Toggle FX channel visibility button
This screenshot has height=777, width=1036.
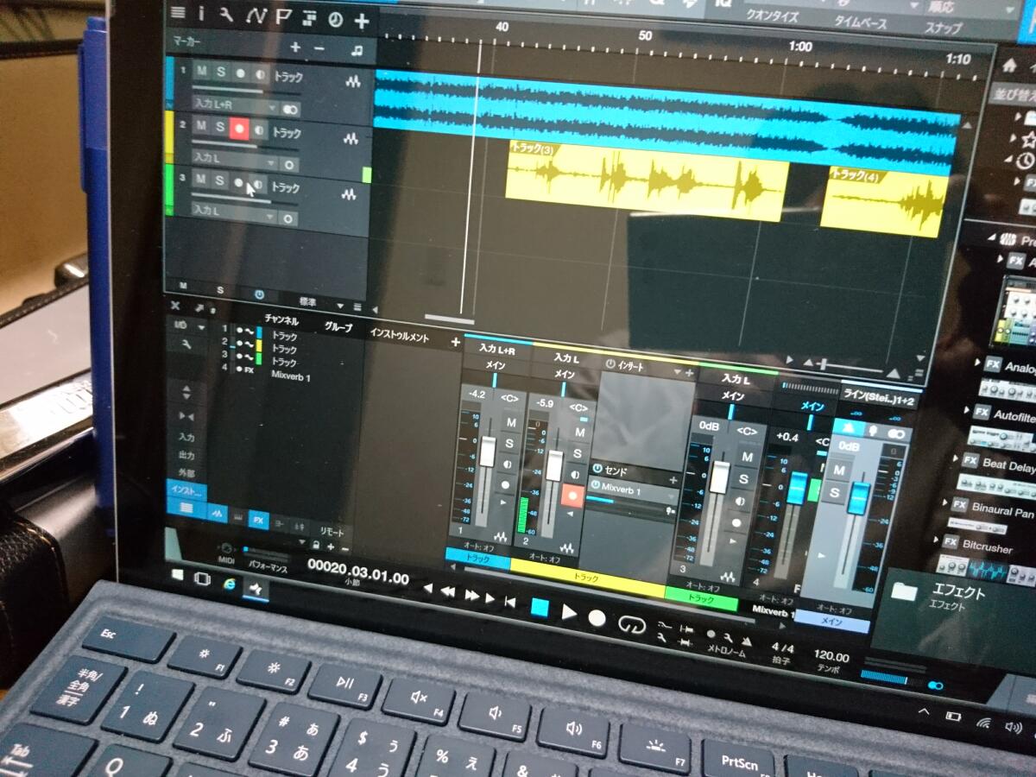[257, 520]
